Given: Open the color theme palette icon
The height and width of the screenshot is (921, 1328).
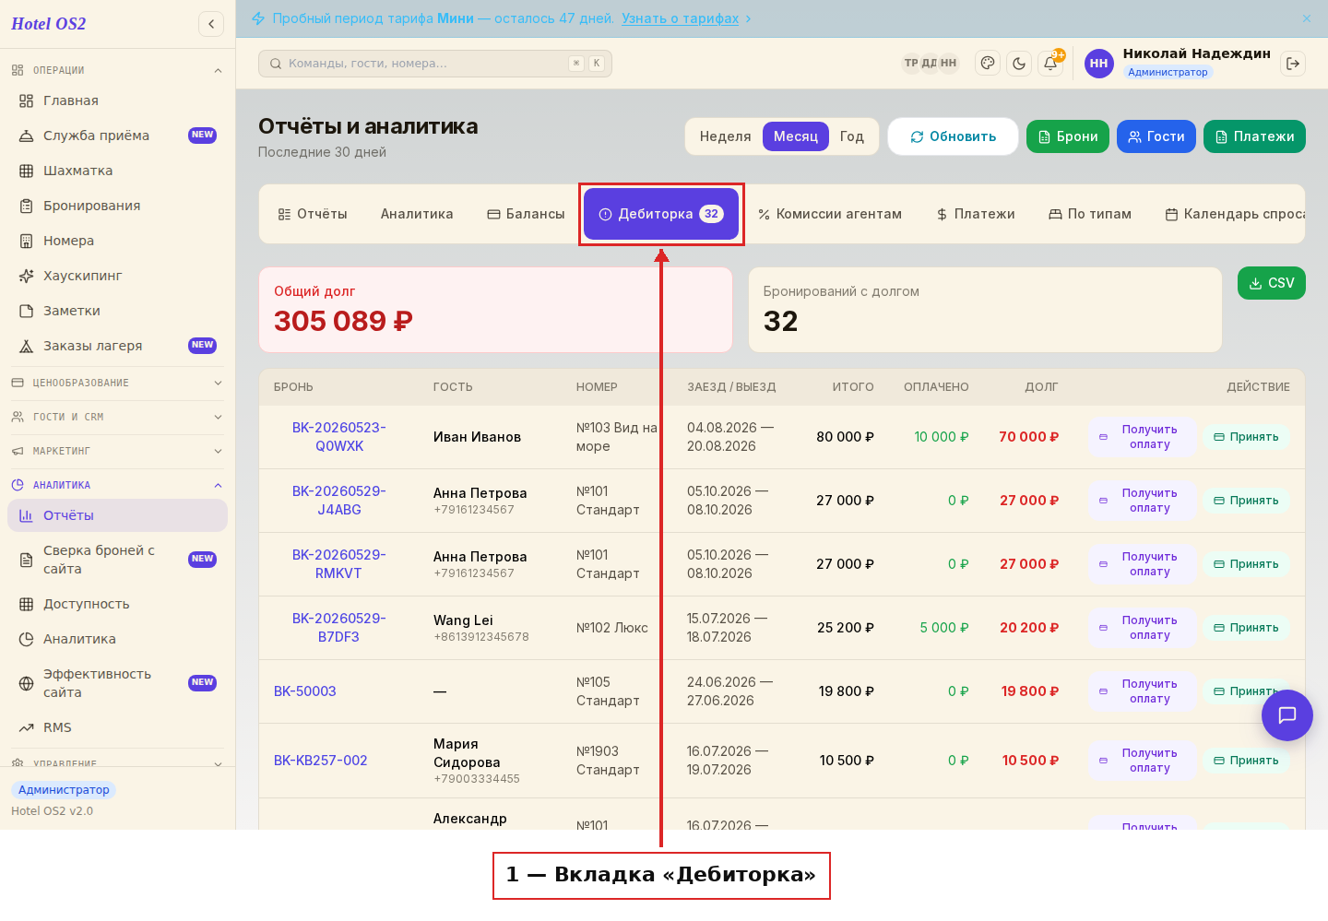Looking at the screenshot, I should (988, 64).
